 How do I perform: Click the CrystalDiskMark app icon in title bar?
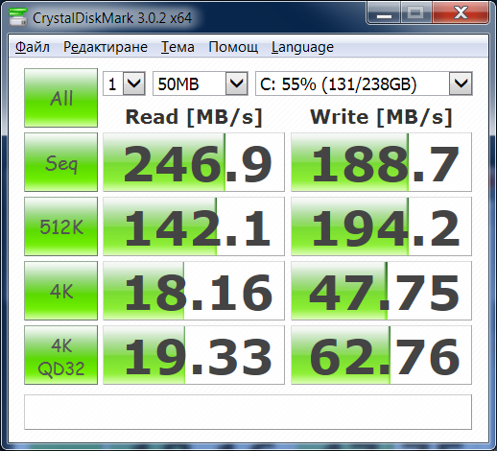point(18,17)
